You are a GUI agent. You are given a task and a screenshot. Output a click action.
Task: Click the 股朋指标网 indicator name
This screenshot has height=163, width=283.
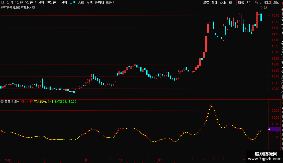tap(12, 102)
